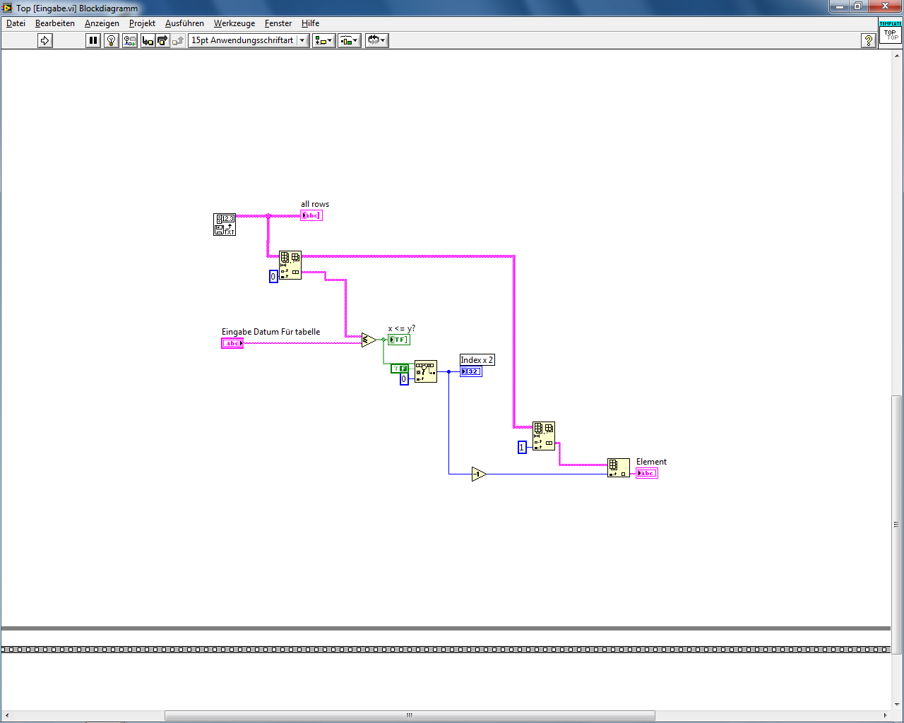Open the Datei menu

16,23
